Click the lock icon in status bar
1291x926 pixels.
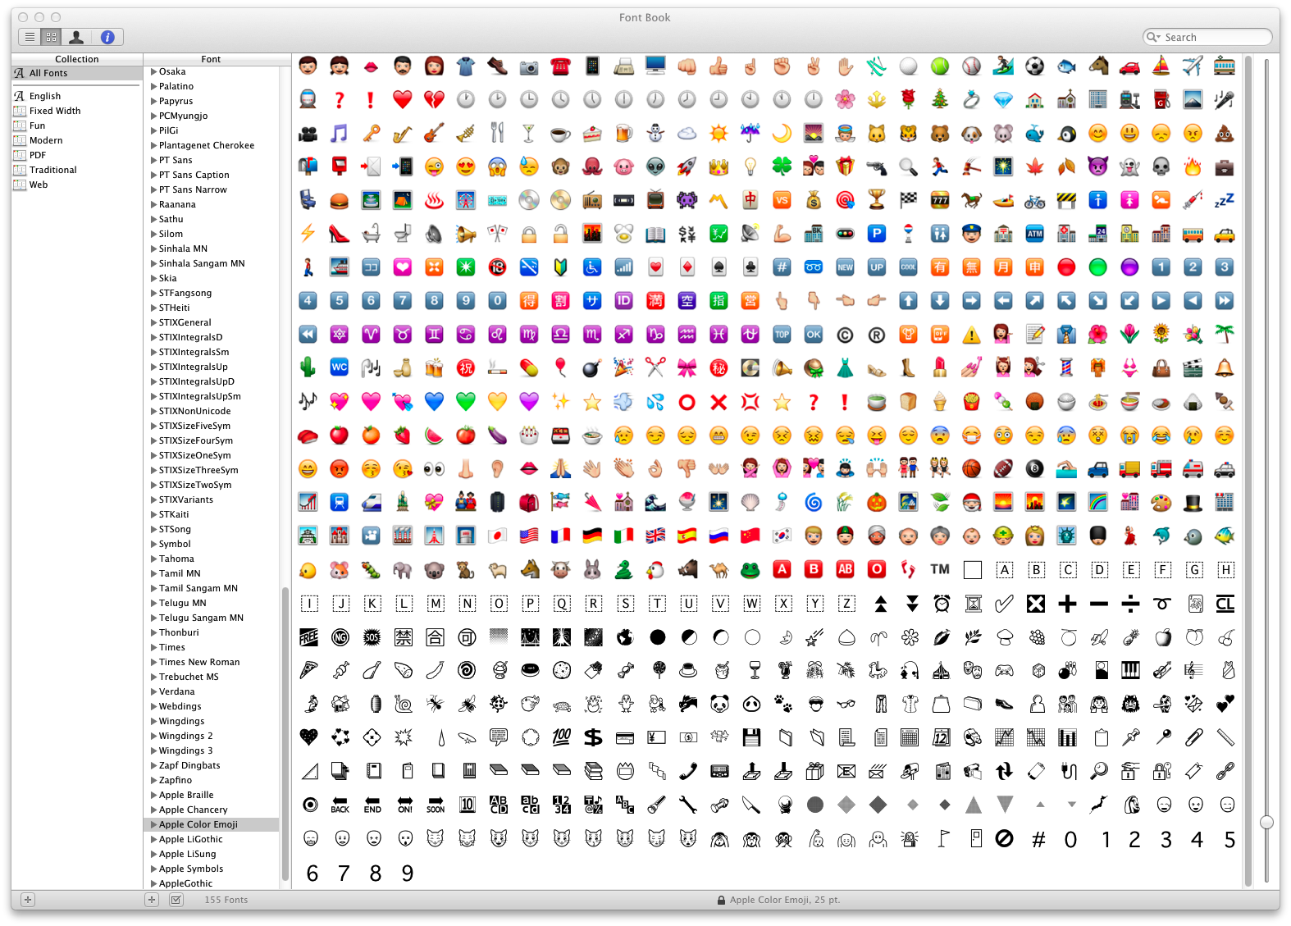coord(721,900)
